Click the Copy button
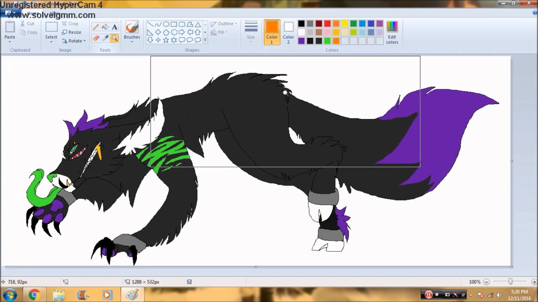 pos(29,32)
